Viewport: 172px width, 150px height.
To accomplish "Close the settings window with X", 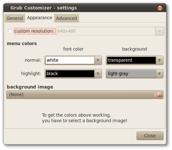I will [x=160, y=8].
